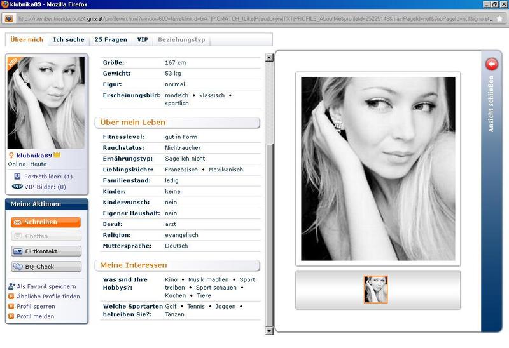The image size is (509, 348).
Task: Switch to the 25 Fragen tab
Action: (111, 39)
